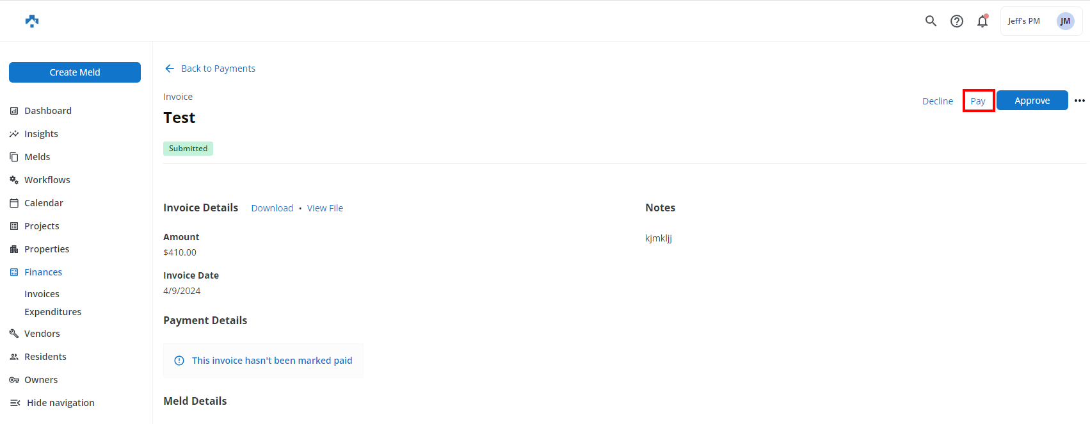
Task: Open the notifications bell
Action: click(982, 21)
